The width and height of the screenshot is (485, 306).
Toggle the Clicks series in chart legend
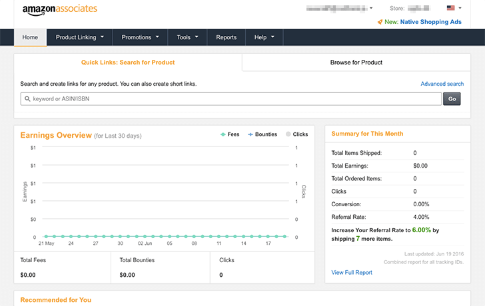click(296, 134)
